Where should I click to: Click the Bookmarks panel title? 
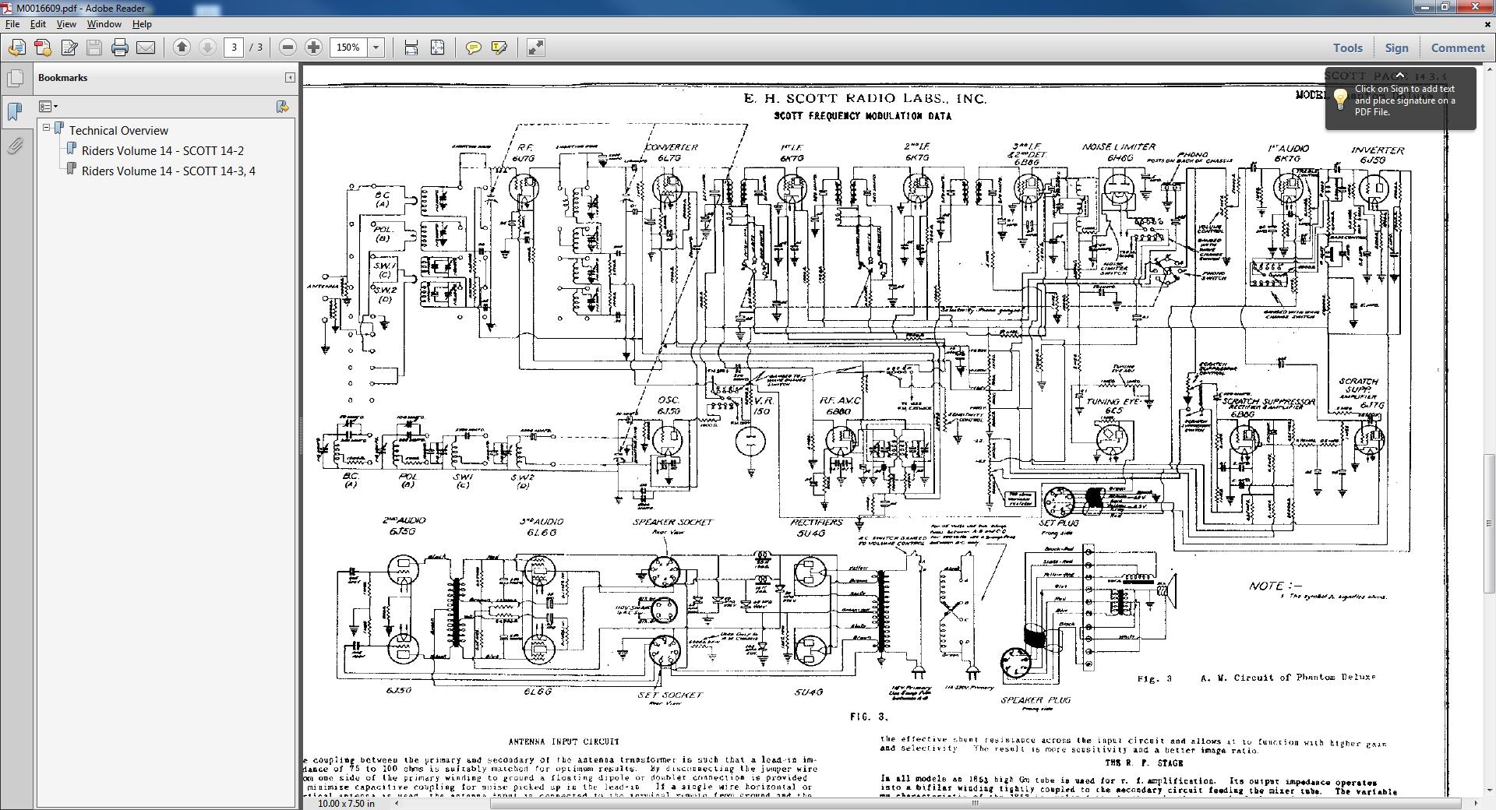(62, 78)
